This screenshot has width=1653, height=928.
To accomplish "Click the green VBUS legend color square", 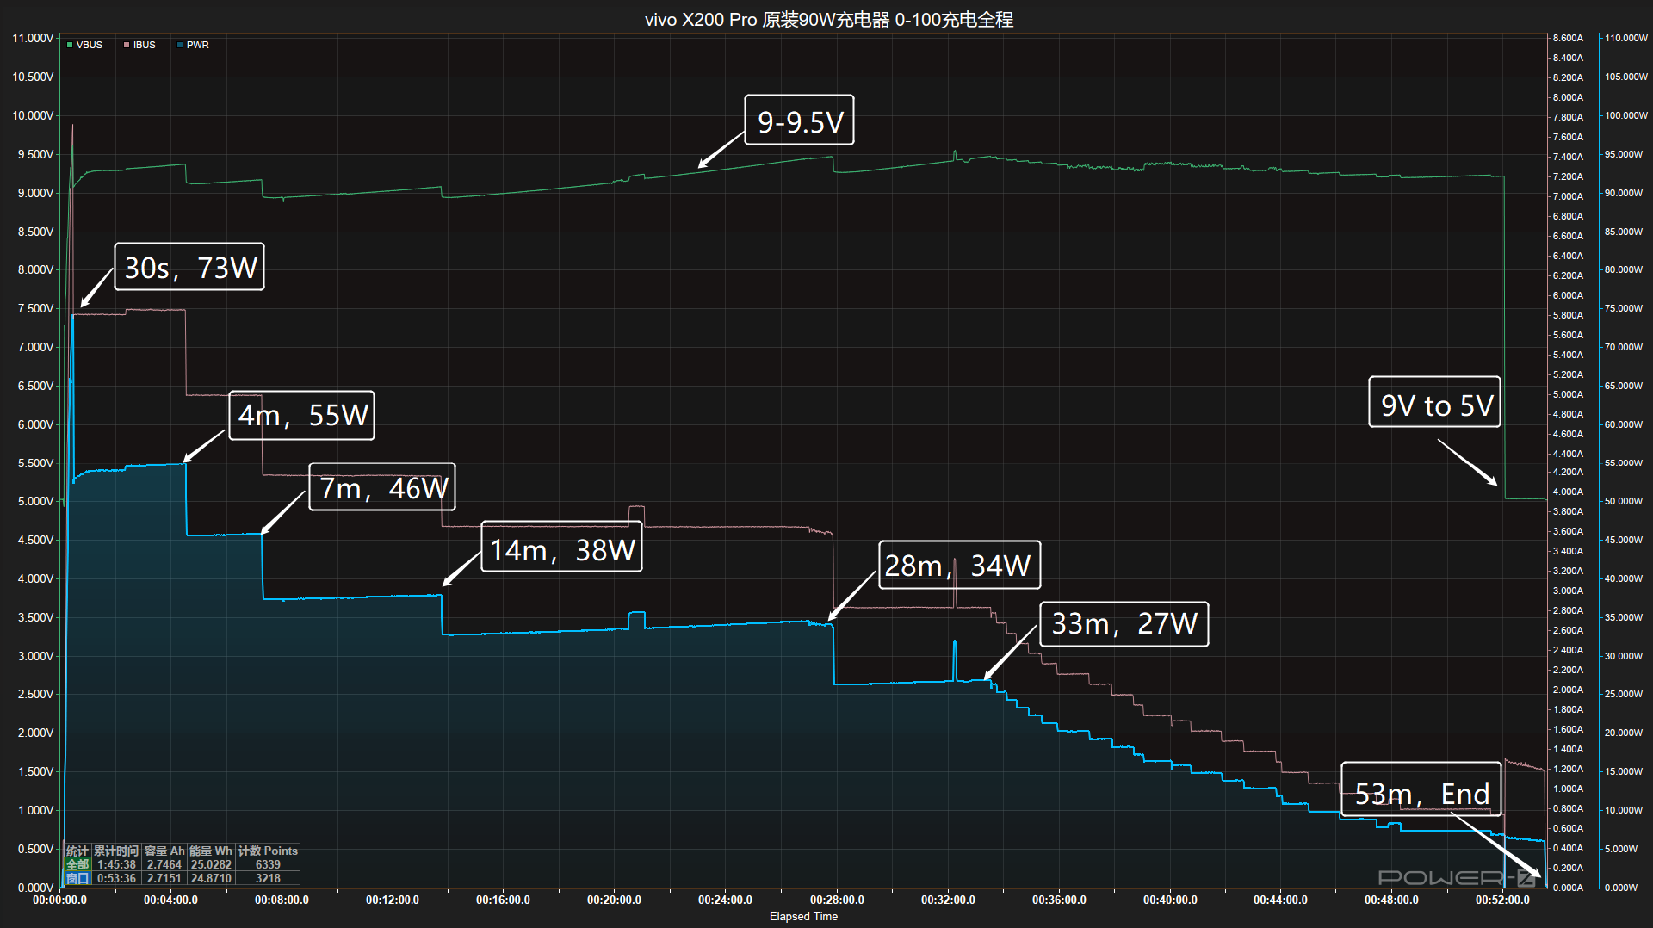I will click(x=70, y=45).
